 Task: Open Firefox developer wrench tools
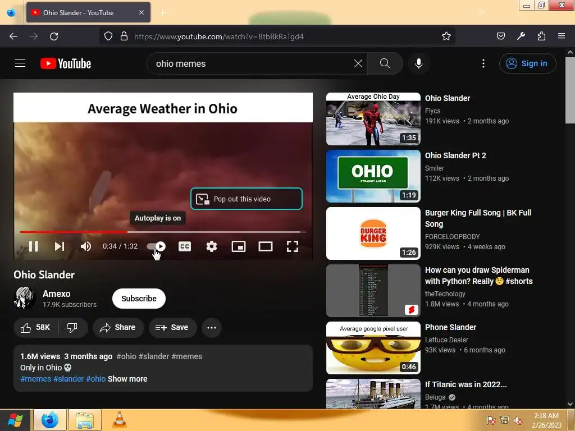(521, 36)
